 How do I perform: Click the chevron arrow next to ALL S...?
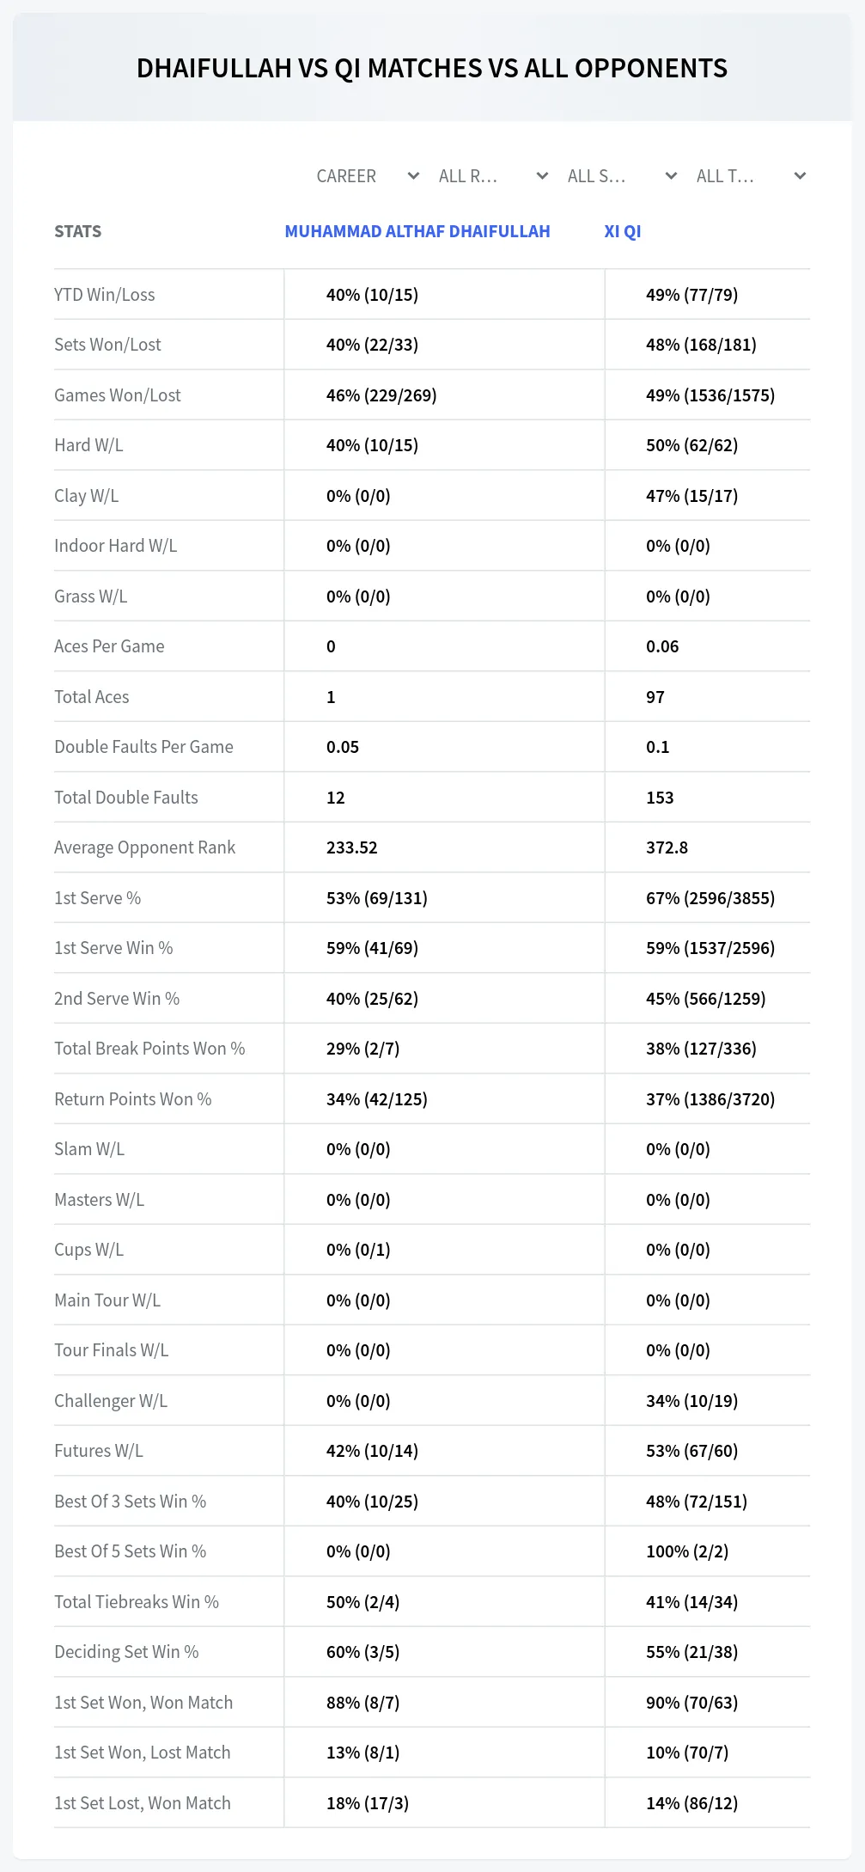671,176
